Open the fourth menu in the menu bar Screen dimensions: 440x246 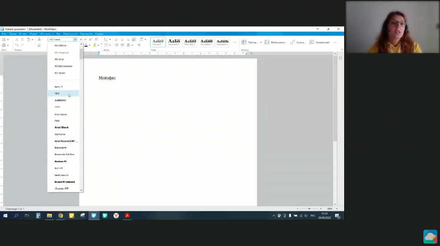(x=34, y=34)
